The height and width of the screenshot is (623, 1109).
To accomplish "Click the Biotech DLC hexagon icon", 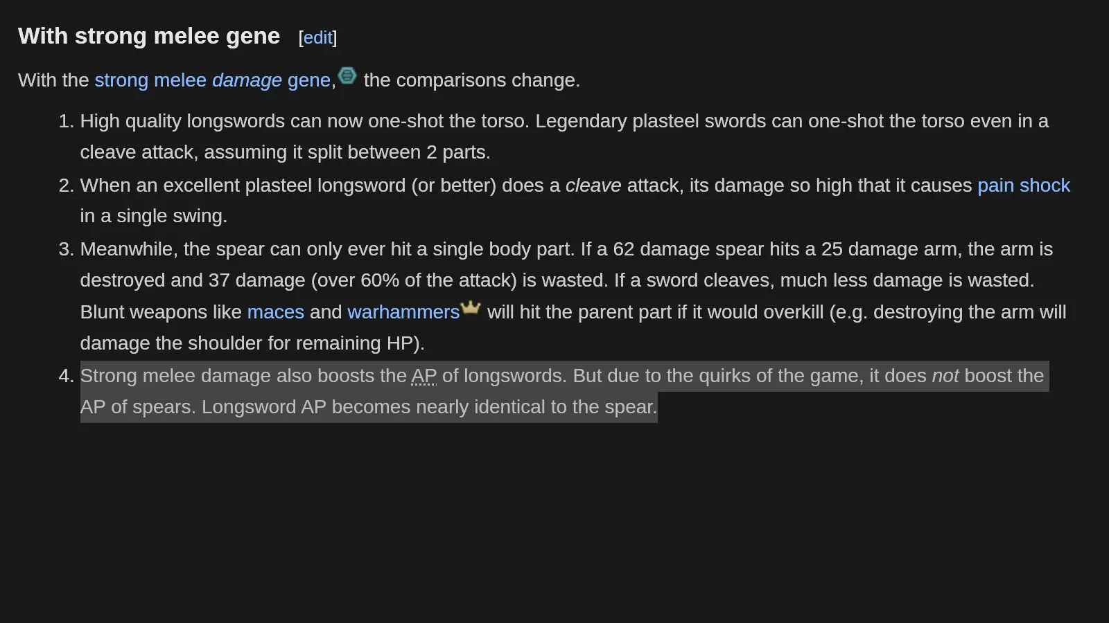I will point(347,75).
